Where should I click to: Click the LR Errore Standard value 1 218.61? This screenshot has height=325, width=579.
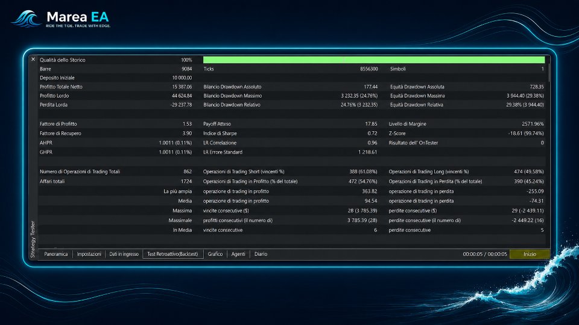[367, 152]
